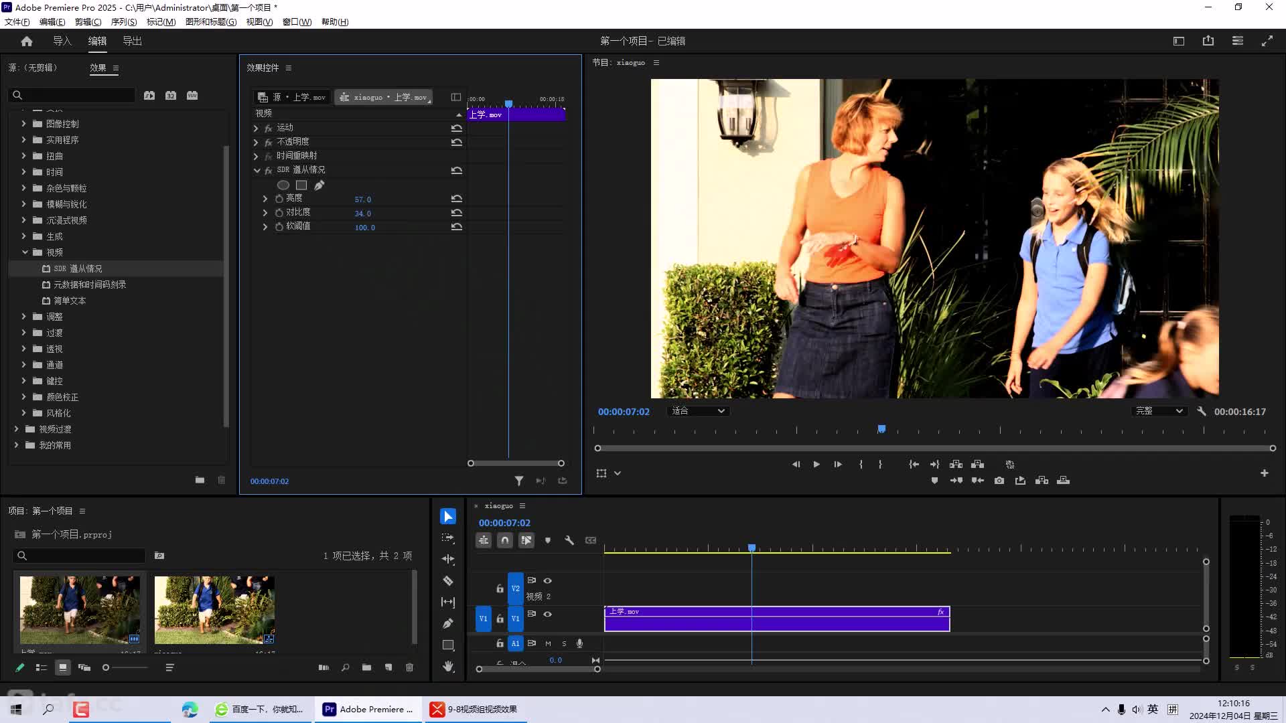
Task: Click Export Frame camera icon
Action: click(x=999, y=481)
